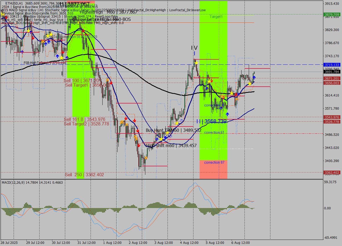This screenshot has width=342, height=246.
Task: Select the 4 Aug 12:00 time axis label
Action: (189, 243)
